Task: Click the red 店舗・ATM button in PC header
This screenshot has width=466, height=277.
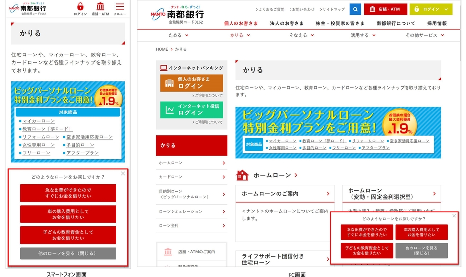Action: pos(385,9)
